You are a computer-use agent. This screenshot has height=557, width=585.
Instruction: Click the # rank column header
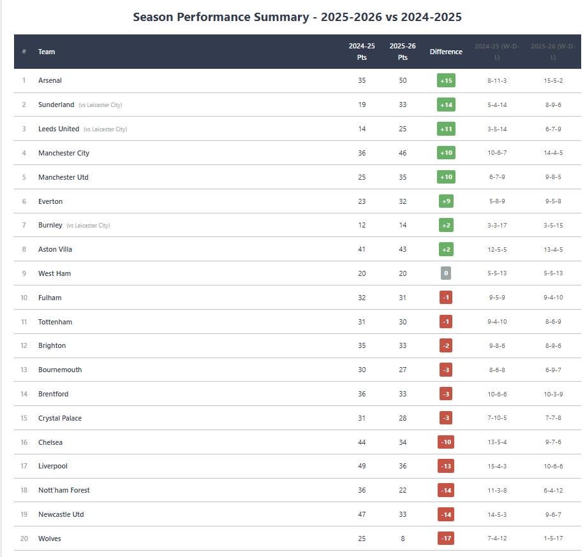(24, 52)
